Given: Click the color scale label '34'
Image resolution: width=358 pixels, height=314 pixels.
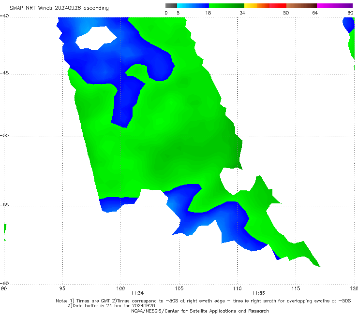Looking at the screenshot, I should pyautogui.click(x=242, y=13).
